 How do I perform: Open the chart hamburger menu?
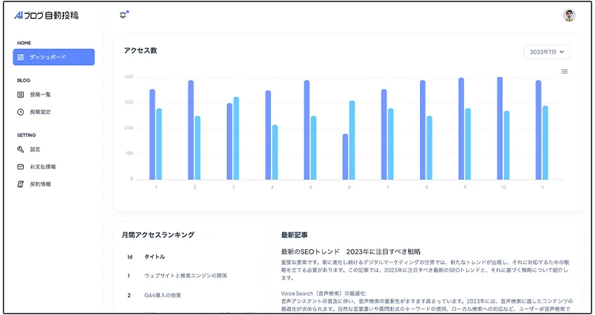tap(564, 71)
